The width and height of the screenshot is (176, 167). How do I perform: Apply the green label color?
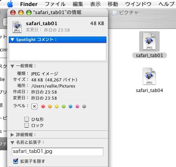pyautogui.click(x=63, y=107)
